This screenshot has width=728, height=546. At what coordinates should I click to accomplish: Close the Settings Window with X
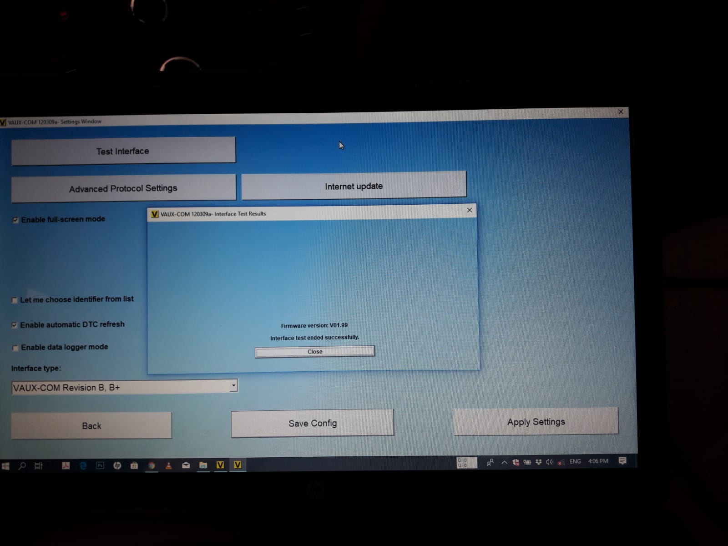(x=621, y=112)
